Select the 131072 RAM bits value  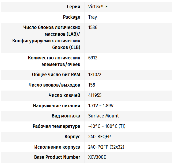[x=95, y=75]
